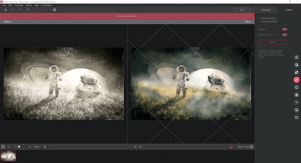
Task: Toggle the before/after split view icon
Action: pos(47,10)
